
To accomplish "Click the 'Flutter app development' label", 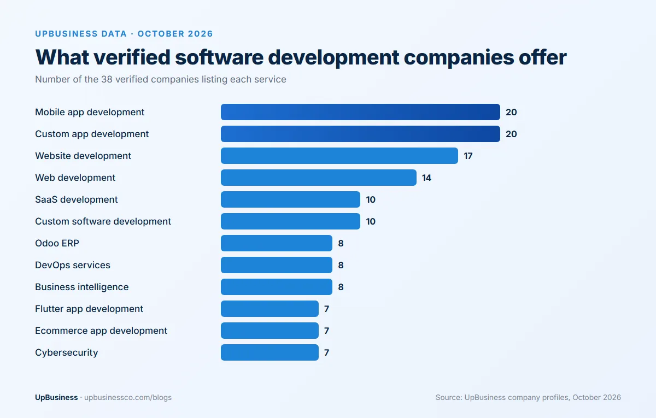I will (89, 309).
